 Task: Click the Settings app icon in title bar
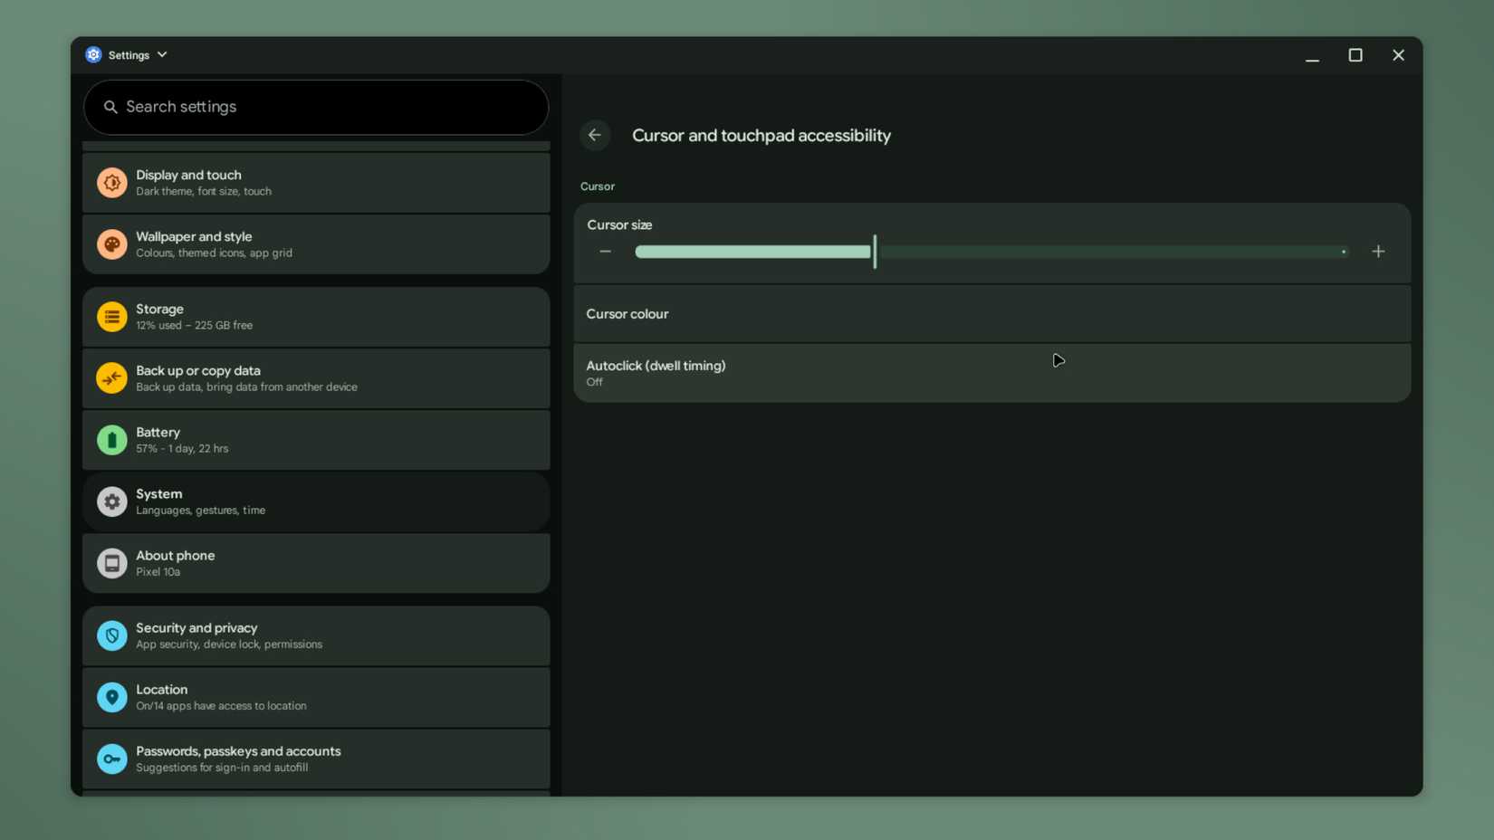click(93, 54)
